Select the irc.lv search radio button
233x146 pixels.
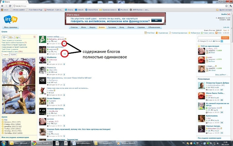tap(207, 41)
